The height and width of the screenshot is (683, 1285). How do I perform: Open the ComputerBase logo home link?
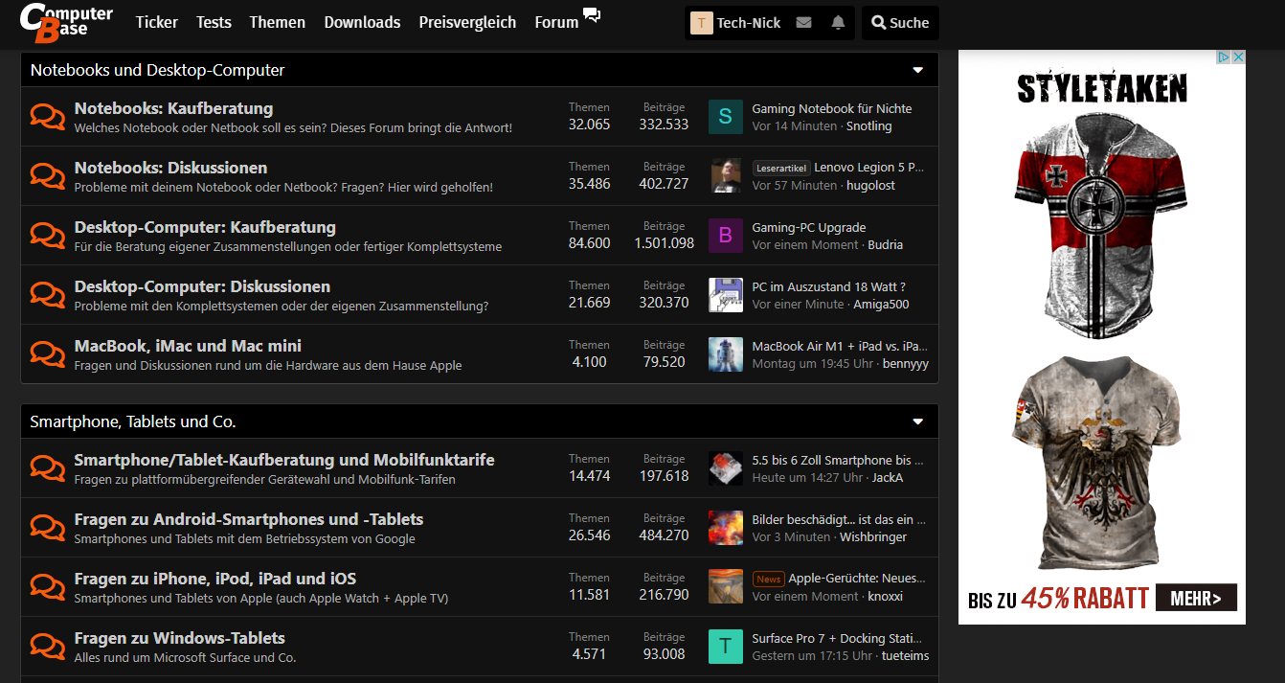[67, 23]
